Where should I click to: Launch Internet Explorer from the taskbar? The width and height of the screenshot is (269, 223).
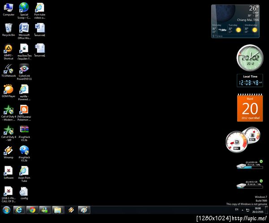tap(19, 210)
